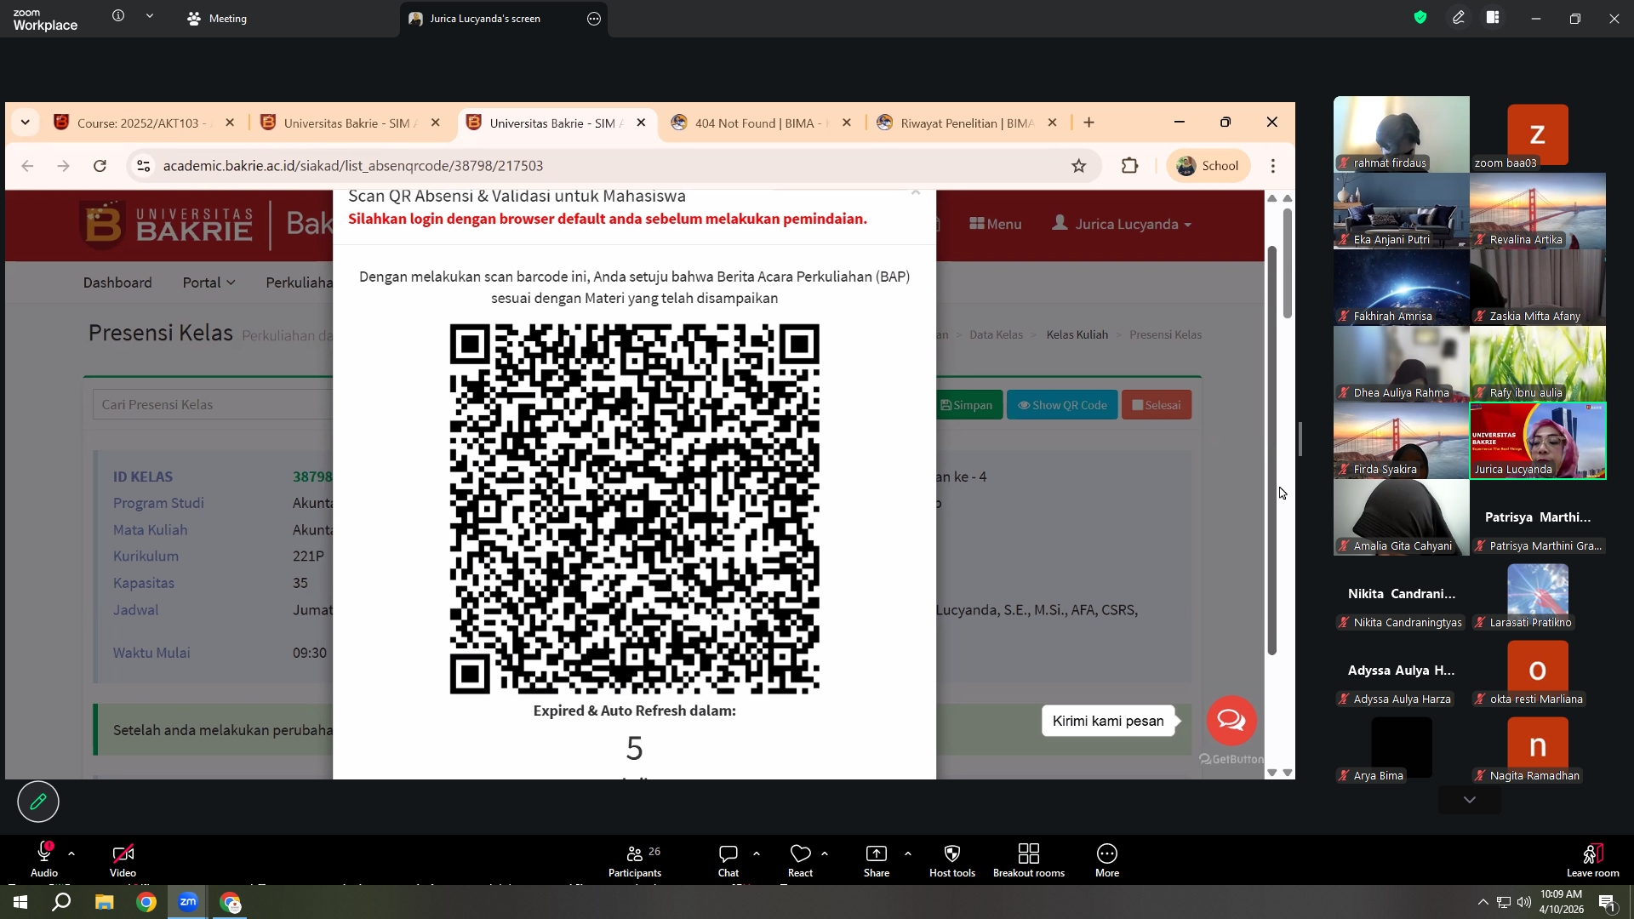Open GetButton chat bubble icon

tap(1231, 721)
